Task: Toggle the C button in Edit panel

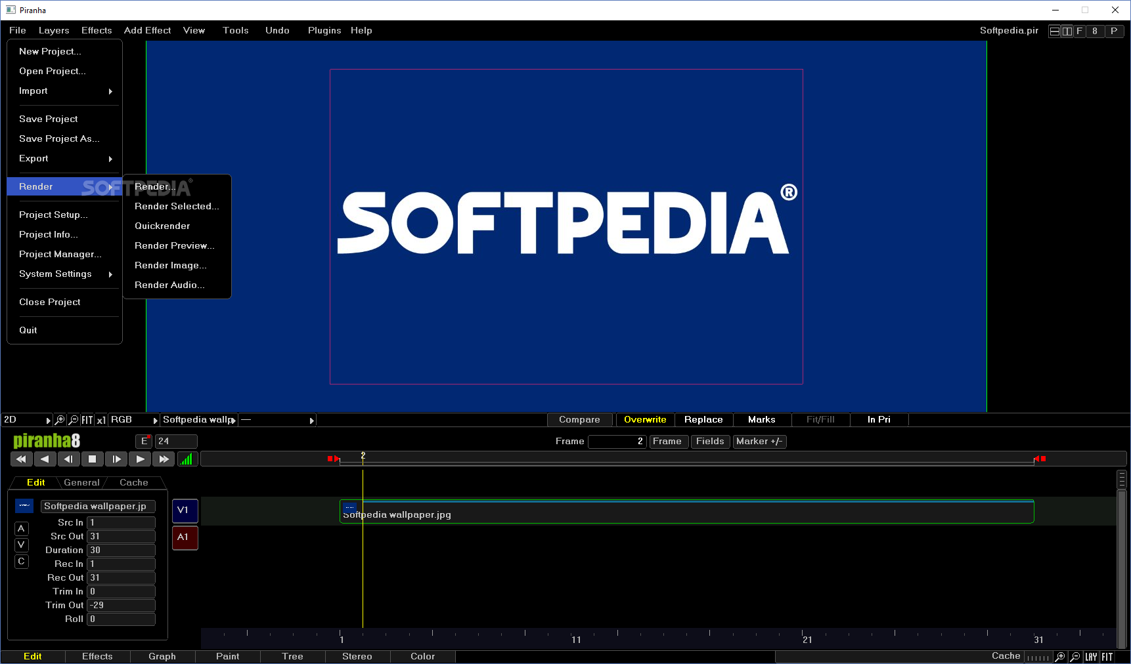Action: tap(22, 562)
